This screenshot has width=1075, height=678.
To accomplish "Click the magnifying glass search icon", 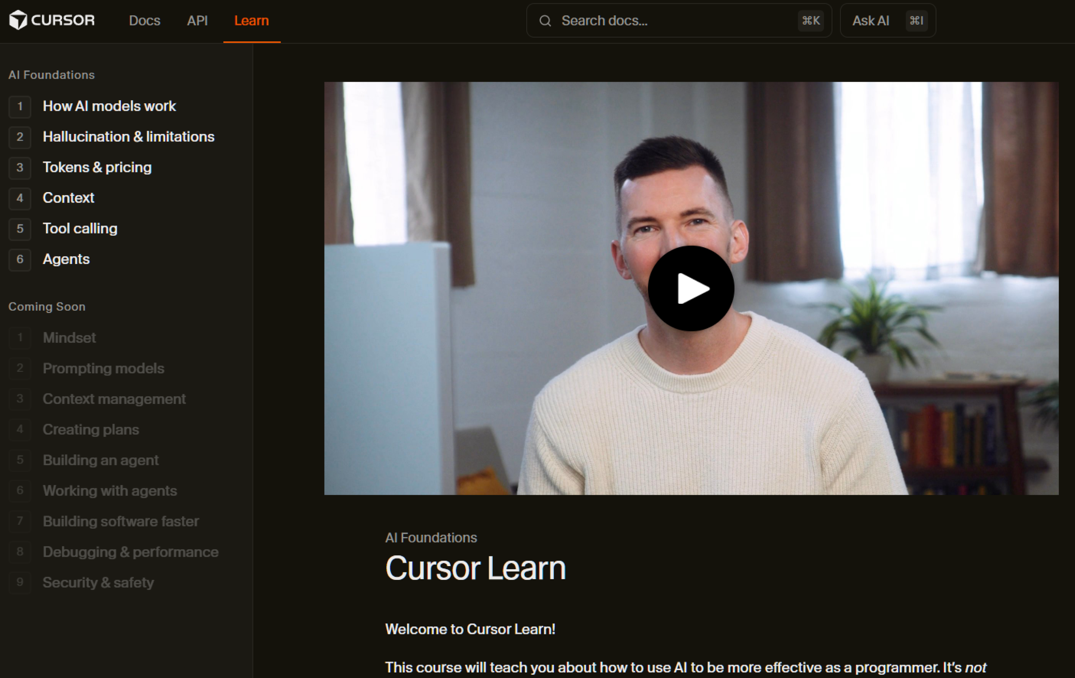I will point(545,21).
